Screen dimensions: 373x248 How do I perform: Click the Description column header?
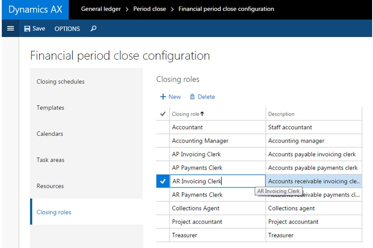coord(281,114)
